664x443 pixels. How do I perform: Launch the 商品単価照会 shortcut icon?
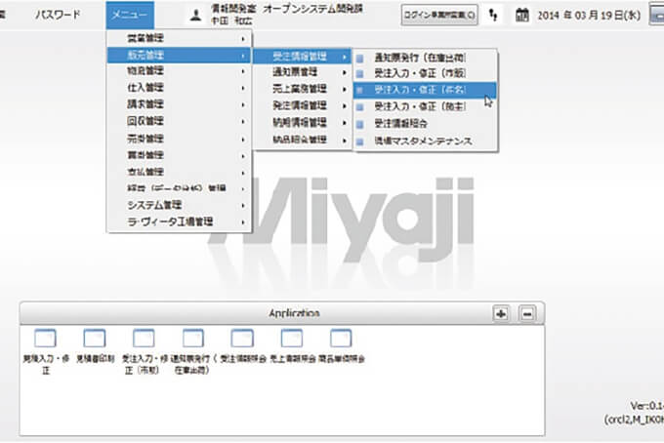(341, 338)
